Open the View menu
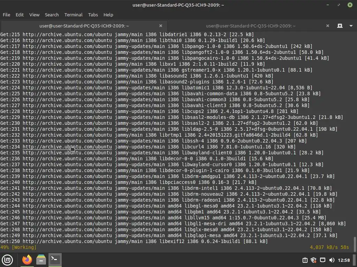 [x=35, y=15]
